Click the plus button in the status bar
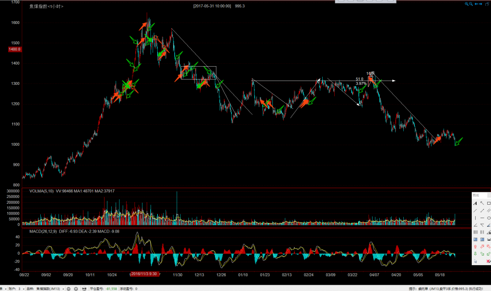This screenshot has width=491, height=291. point(76,289)
